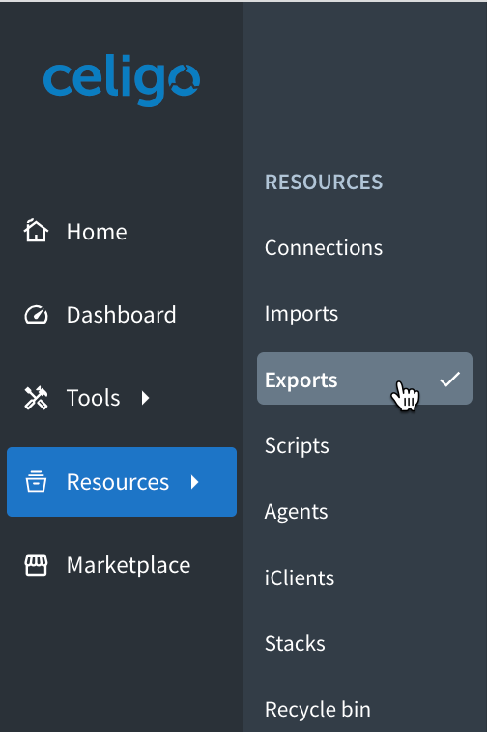The width and height of the screenshot is (487, 732).
Task: Click the Dashboard gauge icon
Action: click(x=36, y=315)
